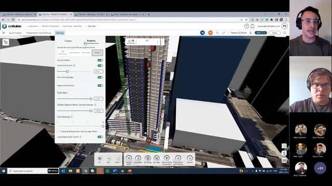The image size is (332, 186).
Task: Toggle the Long Range Display Quality switch
Action: [100, 137]
